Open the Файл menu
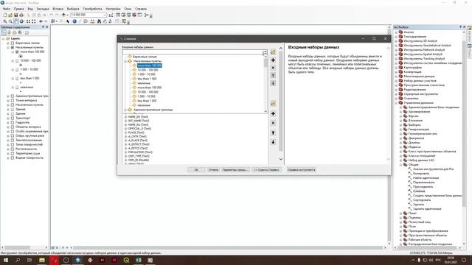Viewport: 472px width, 265px height. click(7, 9)
